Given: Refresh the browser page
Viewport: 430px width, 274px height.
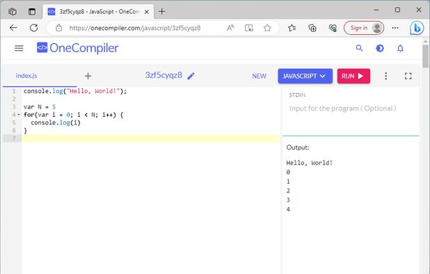Looking at the screenshot, I should [33, 28].
